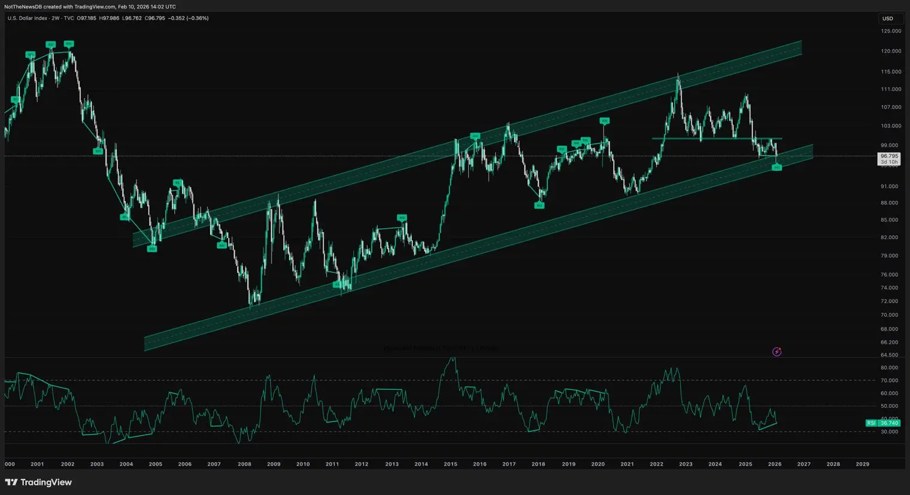This screenshot has height=495, width=910.
Task: Click the 91.000 price scale label
Action: (890, 187)
